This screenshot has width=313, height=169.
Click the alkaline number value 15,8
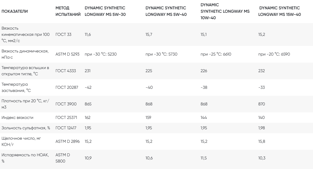(x=262, y=142)
